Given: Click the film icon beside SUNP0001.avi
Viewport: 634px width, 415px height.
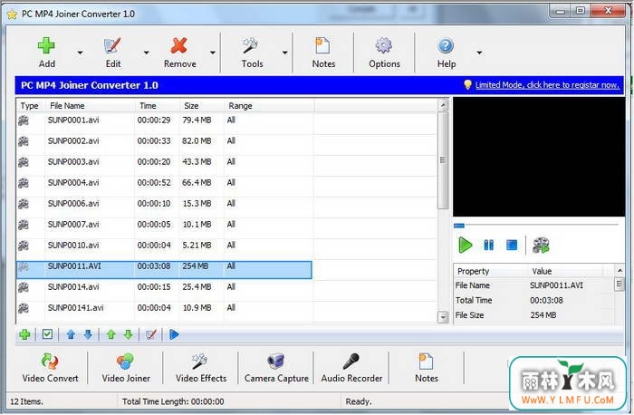Looking at the screenshot, I should tap(24, 121).
